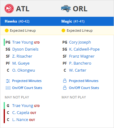Open Cory Joseph player page

click(80, 42)
